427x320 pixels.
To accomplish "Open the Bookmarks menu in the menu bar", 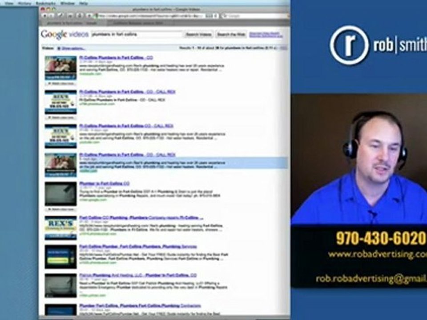I will point(45,3).
